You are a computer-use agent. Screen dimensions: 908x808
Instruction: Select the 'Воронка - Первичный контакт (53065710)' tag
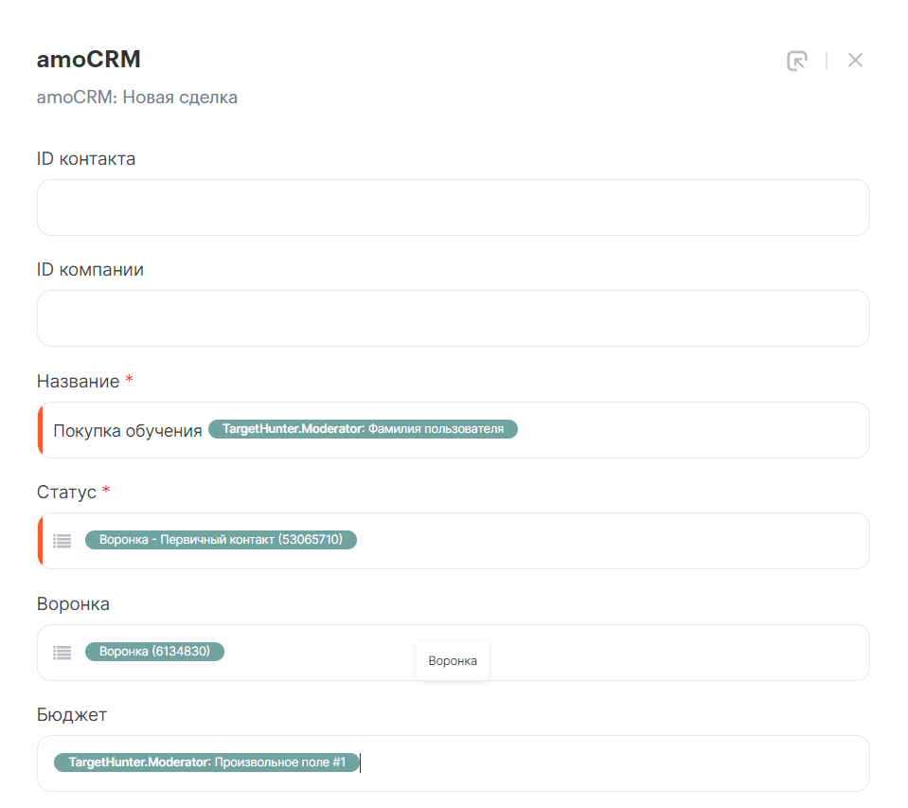(x=221, y=540)
